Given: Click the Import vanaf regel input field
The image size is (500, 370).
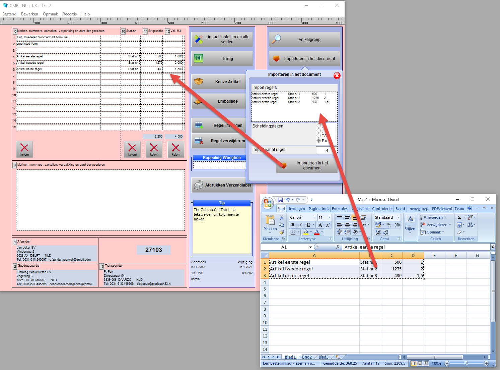Looking at the screenshot, I should pos(327,150).
